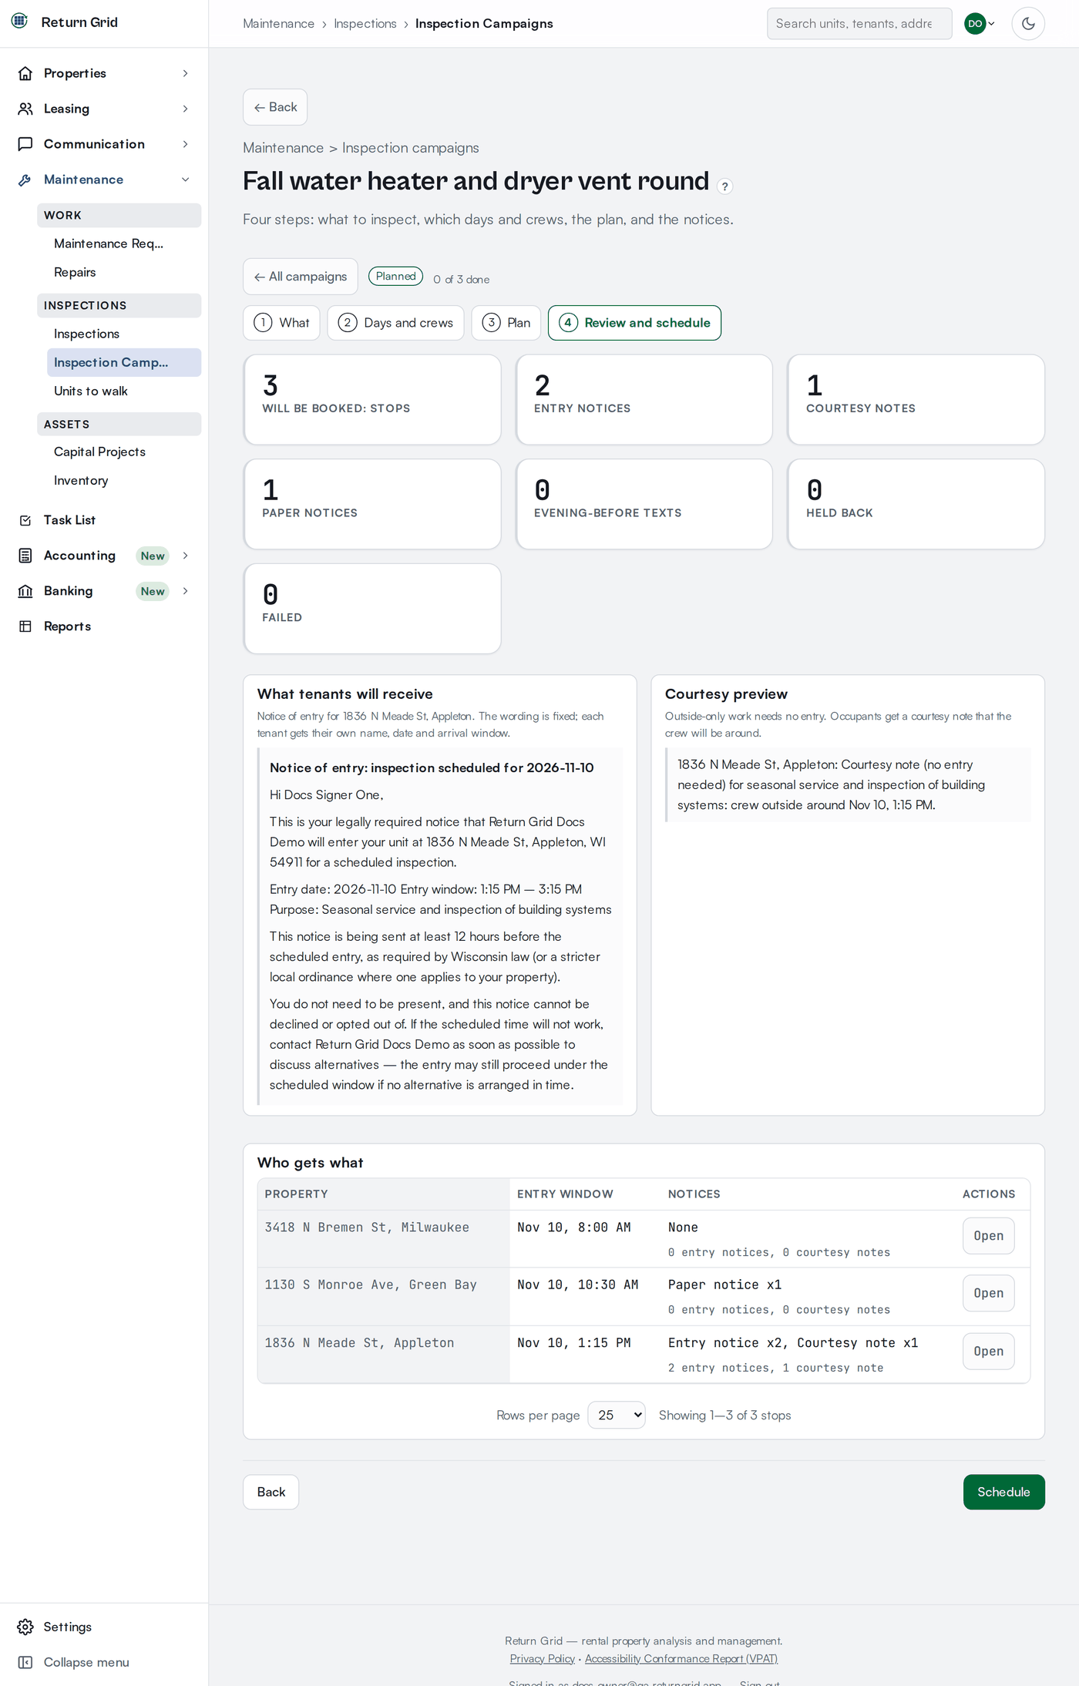Screen dimensions: 1079x1686
Task: Focus the search units and tenants field
Action: click(859, 23)
